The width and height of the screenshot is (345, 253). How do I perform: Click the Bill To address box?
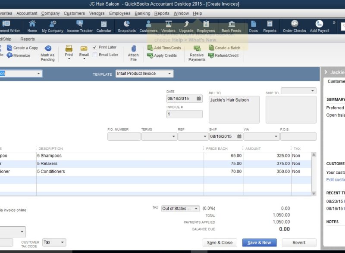pos(234,109)
